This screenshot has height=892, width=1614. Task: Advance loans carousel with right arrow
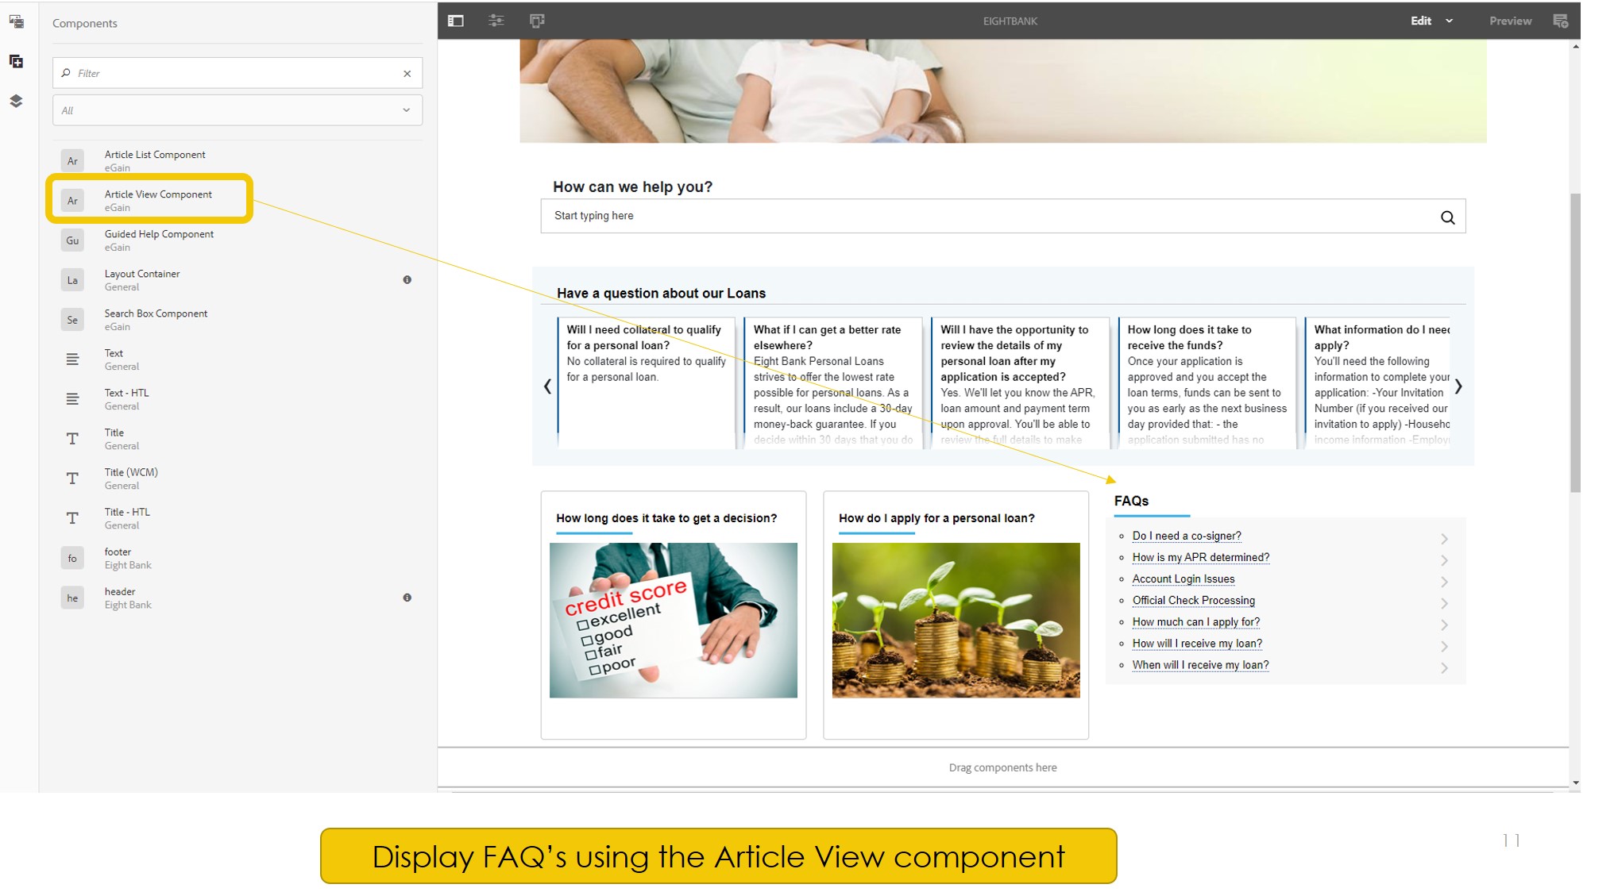(1458, 387)
